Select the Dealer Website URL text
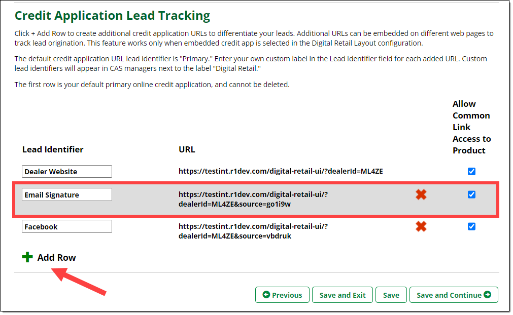Screen dimensions: 513x315 click(x=281, y=171)
